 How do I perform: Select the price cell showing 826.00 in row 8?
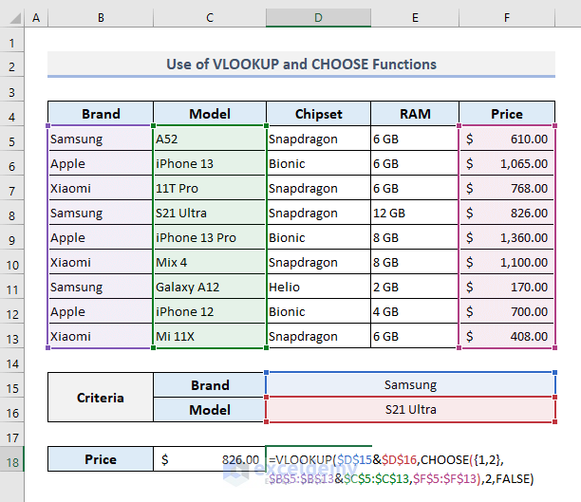click(x=507, y=213)
